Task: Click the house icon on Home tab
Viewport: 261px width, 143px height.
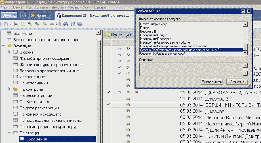Action: (33, 15)
